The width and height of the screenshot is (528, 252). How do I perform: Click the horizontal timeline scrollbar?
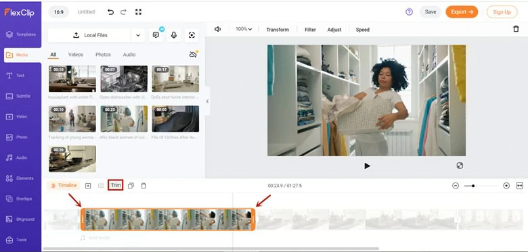211,249
